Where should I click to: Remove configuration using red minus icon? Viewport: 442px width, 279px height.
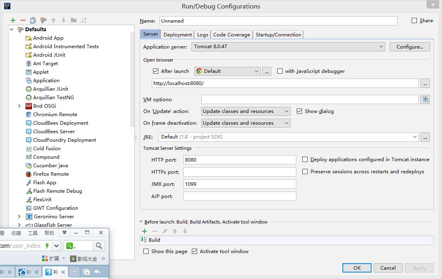coord(23,20)
